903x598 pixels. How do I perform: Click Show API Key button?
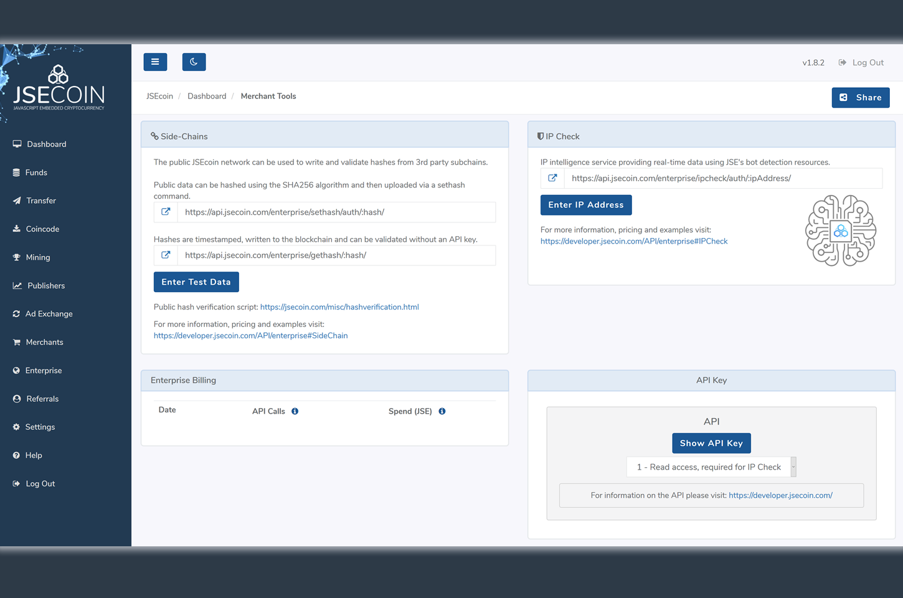(x=711, y=444)
